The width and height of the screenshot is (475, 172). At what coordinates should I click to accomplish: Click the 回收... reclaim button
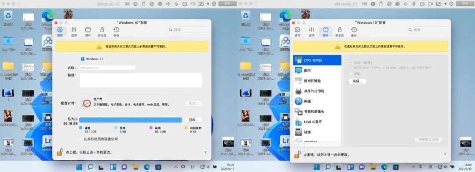tap(194, 120)
